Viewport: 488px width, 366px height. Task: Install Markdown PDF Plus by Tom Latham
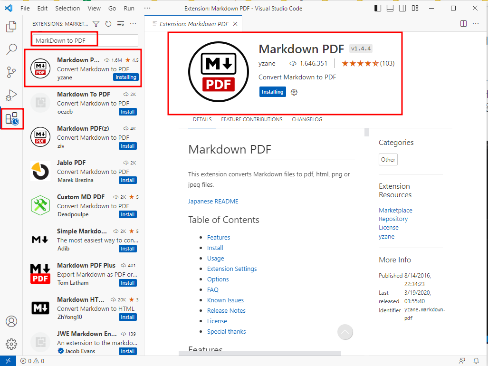[x=128, y=283]
